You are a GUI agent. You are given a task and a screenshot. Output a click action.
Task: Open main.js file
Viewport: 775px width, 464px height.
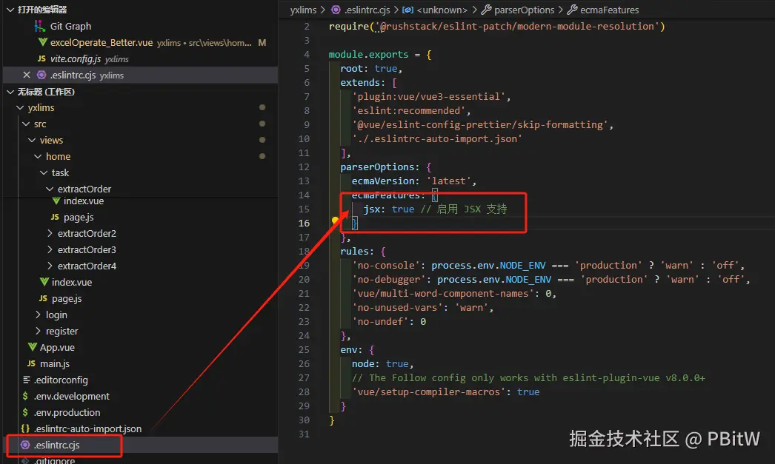click(54, 364)
